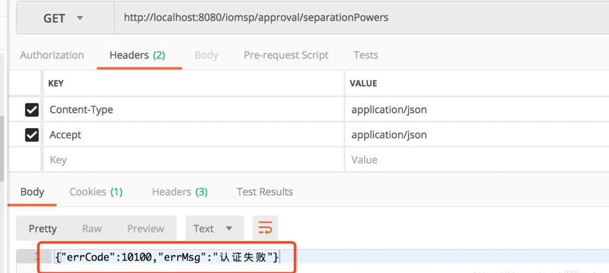Switch to Raw response view
609x273 pixels.
click(x=92, y=229)
